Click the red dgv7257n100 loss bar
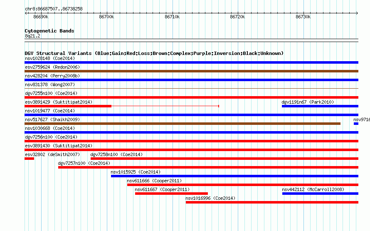The height and width of the screenshot is (231, 370). pyautogui.click(x=208, y=167)
